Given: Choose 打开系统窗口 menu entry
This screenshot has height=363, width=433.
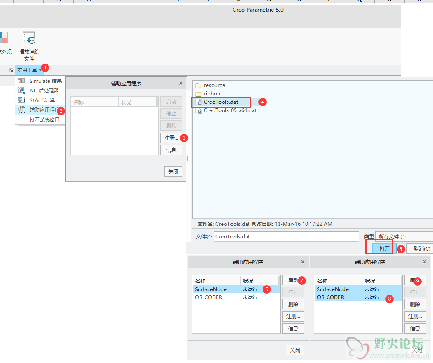Looking at the screenshot, I should 40,120.
